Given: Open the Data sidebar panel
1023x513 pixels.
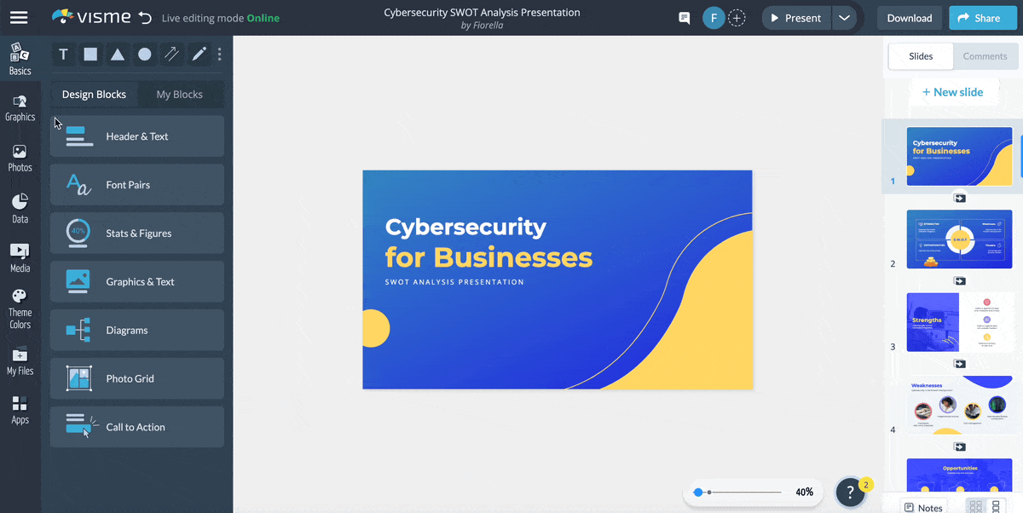Looking at the screenshot, I should click(x=20, y=205).
